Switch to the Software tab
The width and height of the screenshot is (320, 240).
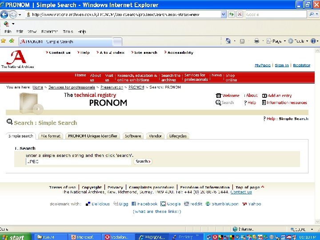pyautogui.click(x=133, y=136)
